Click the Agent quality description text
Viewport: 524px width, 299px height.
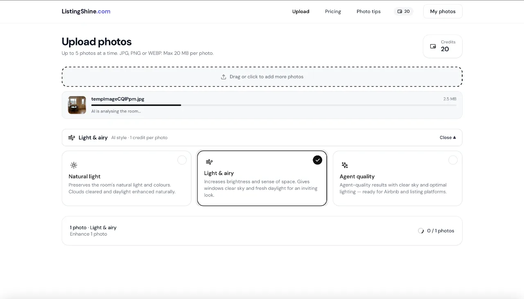[x=393, y=188]
